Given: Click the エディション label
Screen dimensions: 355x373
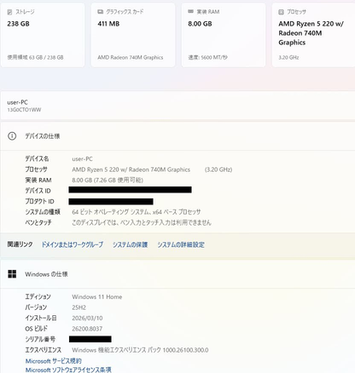Looking at the screenshot, I should [38, 297].
